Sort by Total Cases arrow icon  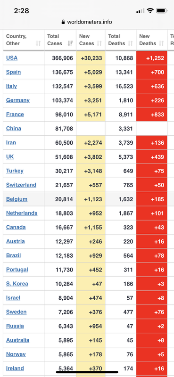click(70, 43)
